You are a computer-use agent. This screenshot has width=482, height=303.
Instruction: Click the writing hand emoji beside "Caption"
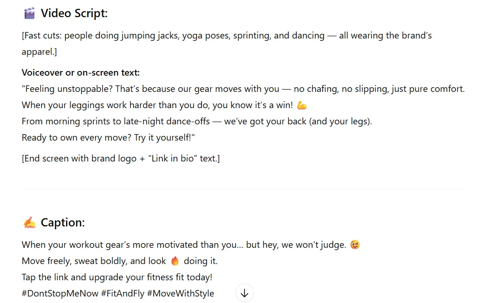coord(29,222)
